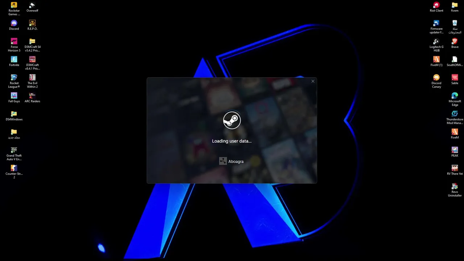Select The Evil Within 2 icon
The height and width of the screenshot is (261, 464).
pos(32,78)
